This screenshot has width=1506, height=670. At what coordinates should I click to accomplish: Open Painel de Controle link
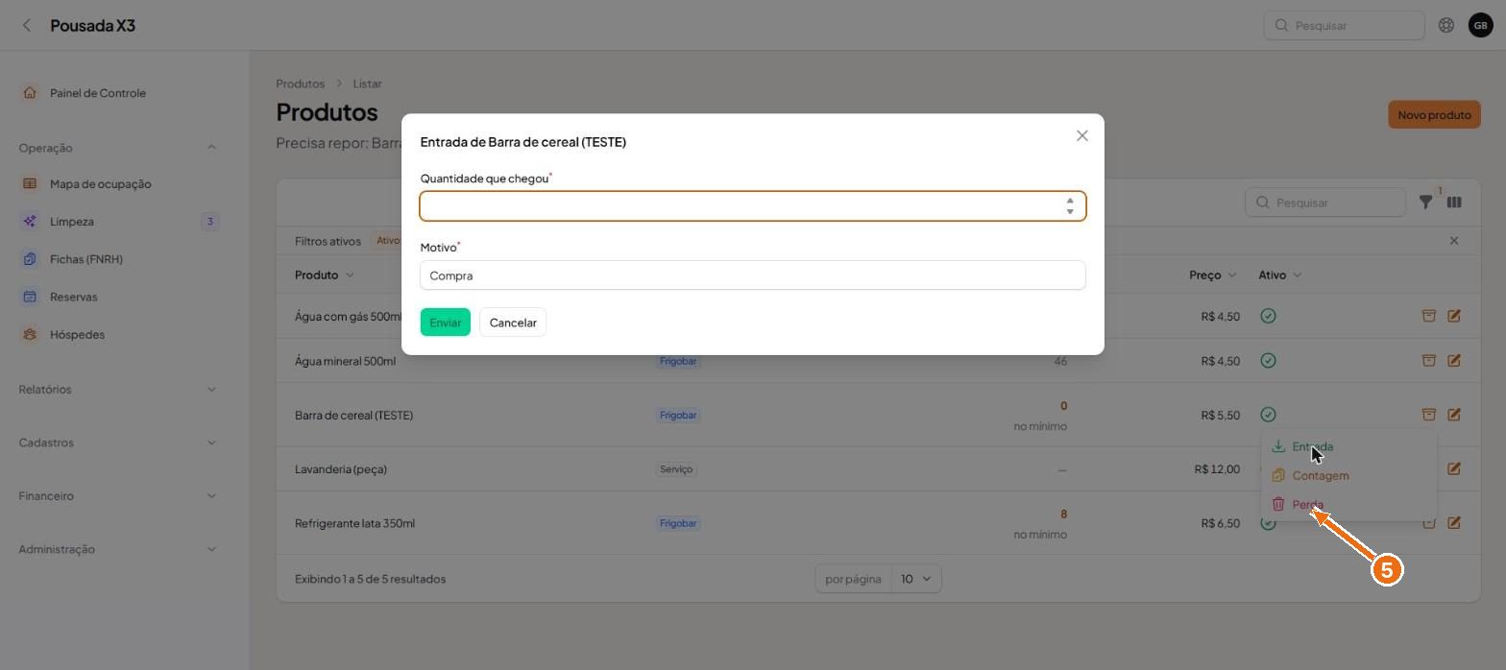(x=98, y=93)
